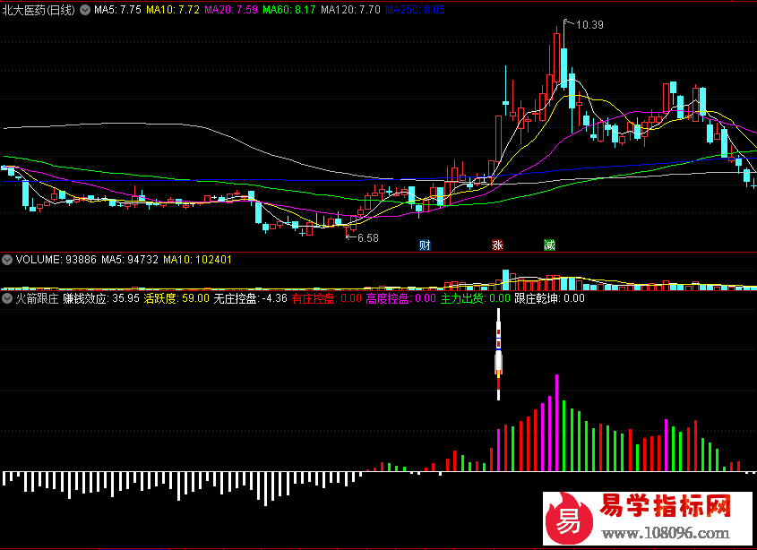Click the red 易 flame logo
The height and width of the screenshot is (550, 757).
click(570, 518)
